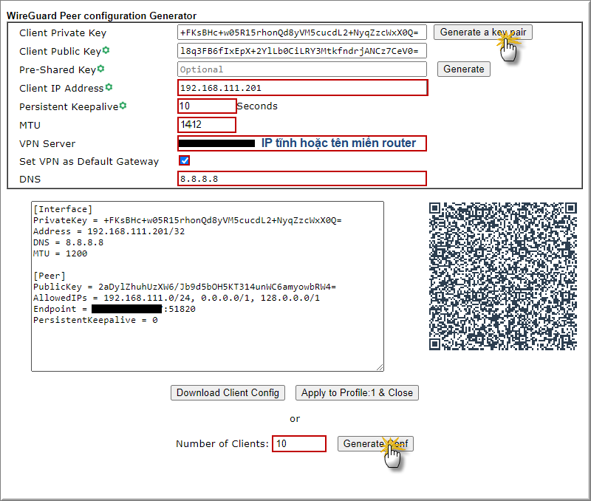Image resolution: width=591 pixels, height=501 pixels.
Task: Click the [Interface] line in config
Action: pyautogui.click(x=63, y=209)
